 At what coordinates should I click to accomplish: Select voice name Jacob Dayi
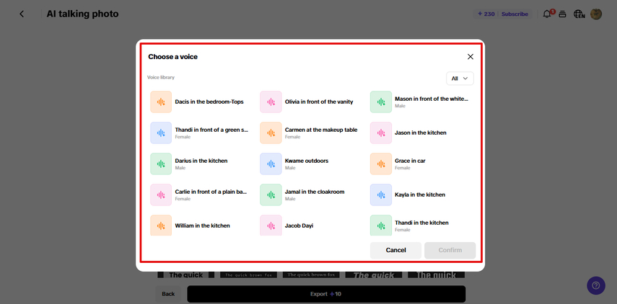coord(299,226)
